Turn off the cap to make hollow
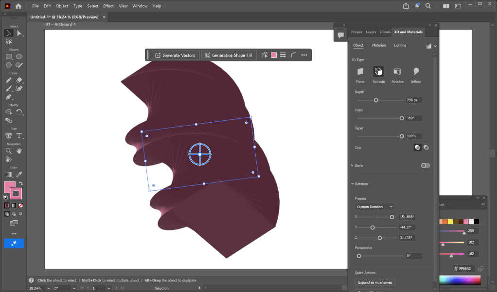Screen dimensions: 497x292 [x=426, y=147]
